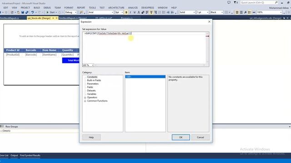Viewport: 291px width, 163px height.
Task: Open the Find Symbol Results tab
Action: pyautogui.click(x=30, y=155)
